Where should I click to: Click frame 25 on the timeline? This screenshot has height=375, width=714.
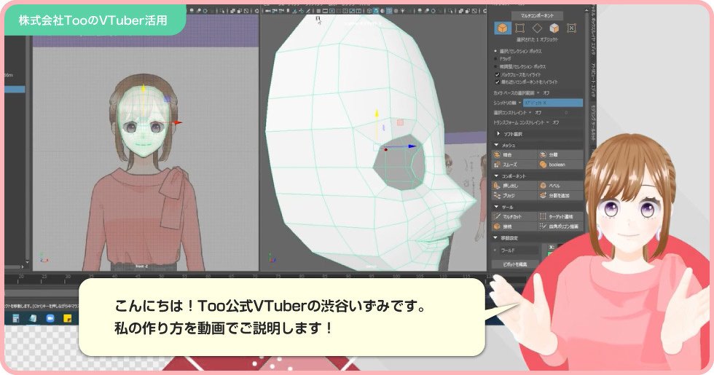click(44, 277)
